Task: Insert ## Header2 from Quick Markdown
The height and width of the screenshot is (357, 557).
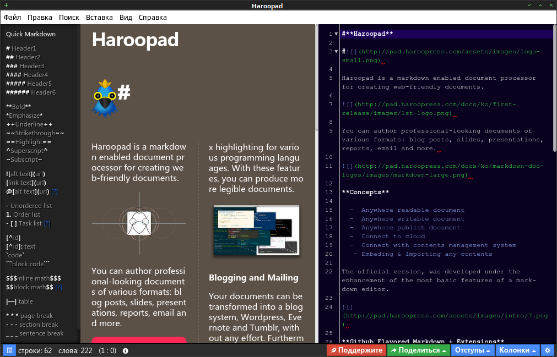Action: tap(23, 57)
